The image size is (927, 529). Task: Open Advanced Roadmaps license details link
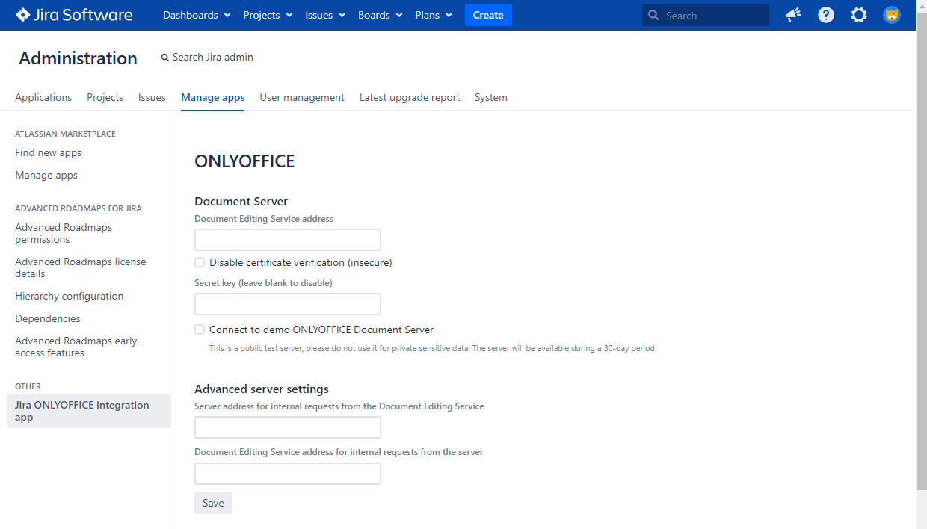pos(81,267)
